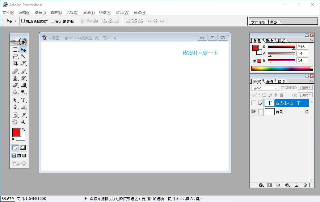Enable the auto select layer checkbox
The width and height of the screenshot is (320, 202).
coord(23,21)
